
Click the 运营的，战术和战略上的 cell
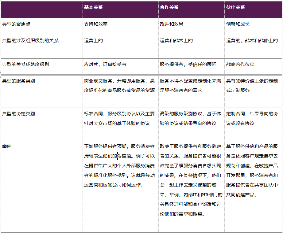pos(252,40)
